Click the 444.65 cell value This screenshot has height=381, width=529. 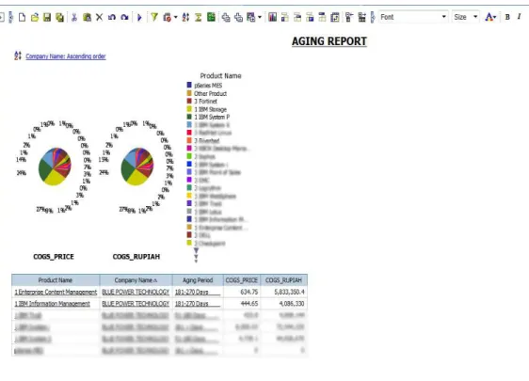[x=249, y=304]
